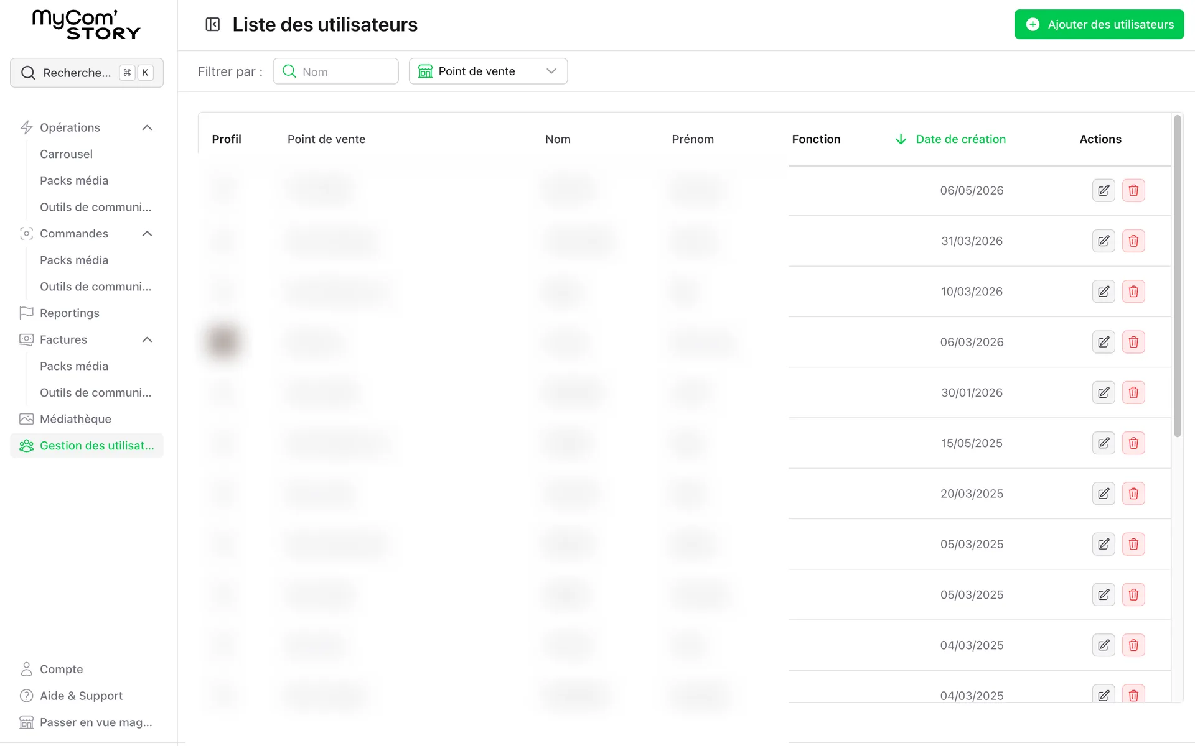Image resolution: width=1195 pixels, height=746 pixels.
Task: Open Packs média under Factures
Action: tap(74, 366)
